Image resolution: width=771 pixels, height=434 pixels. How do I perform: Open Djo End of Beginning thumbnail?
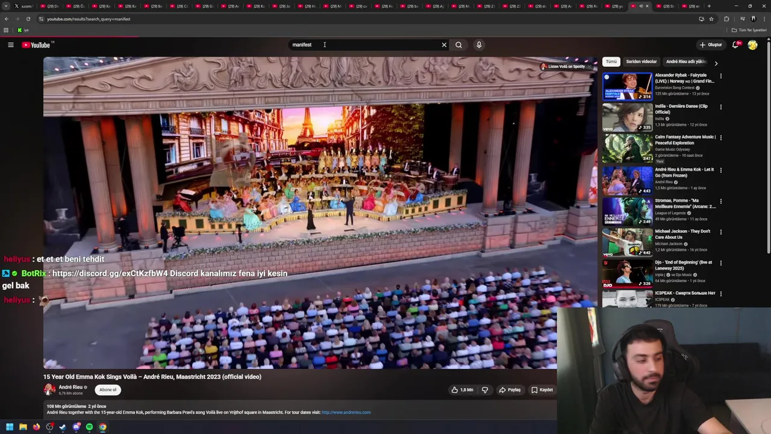coord(627,273)
